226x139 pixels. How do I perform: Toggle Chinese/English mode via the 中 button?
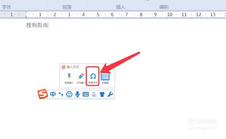pyautogui.click(x=53, y=94)
